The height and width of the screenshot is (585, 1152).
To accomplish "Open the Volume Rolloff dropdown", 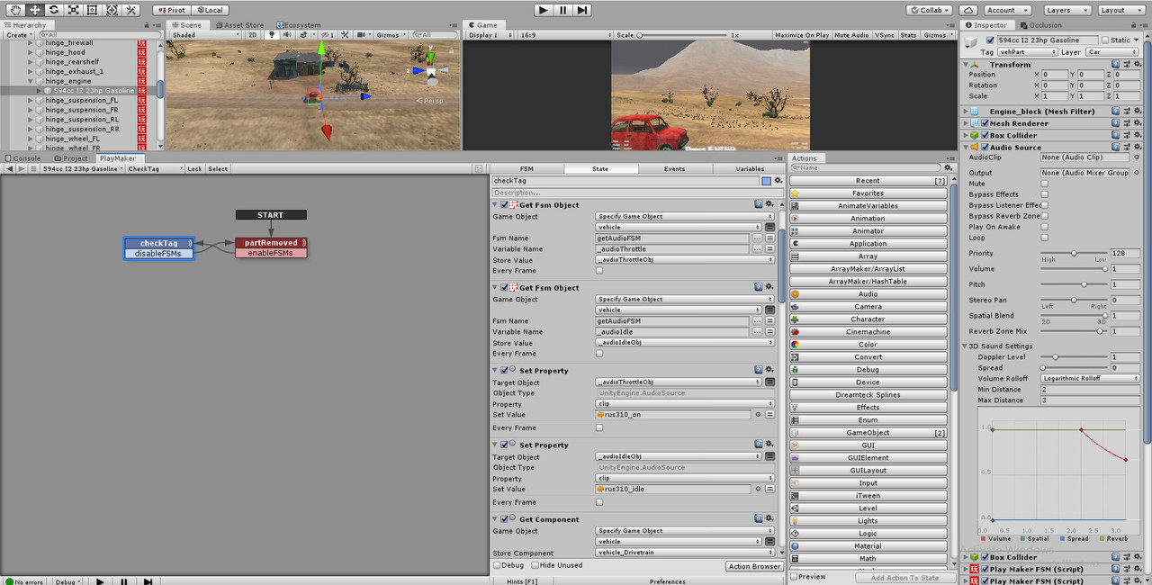I will coord(1090,379).
